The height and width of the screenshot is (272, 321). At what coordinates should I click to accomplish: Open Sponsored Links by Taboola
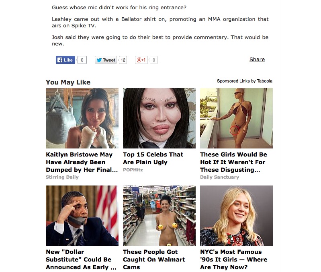[245, 81]
